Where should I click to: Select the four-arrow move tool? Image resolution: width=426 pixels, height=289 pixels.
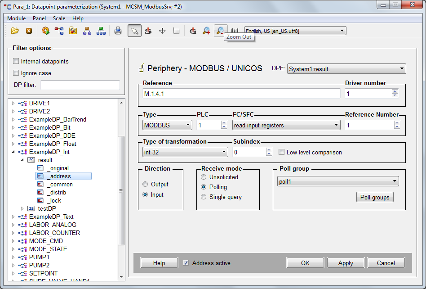[x=162, y=31]
